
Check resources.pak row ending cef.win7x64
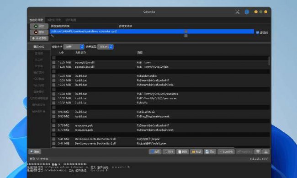pos(54,130)
